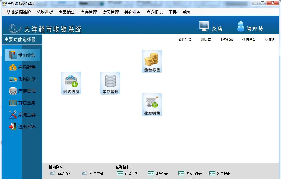Open the 聊天室 link

pos(206,40)
